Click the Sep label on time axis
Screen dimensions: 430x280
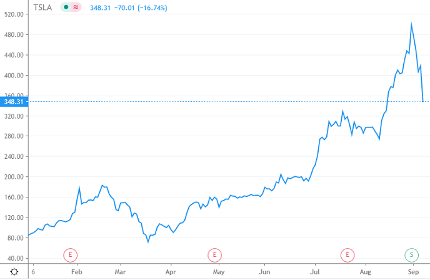(x=413, y=272)
